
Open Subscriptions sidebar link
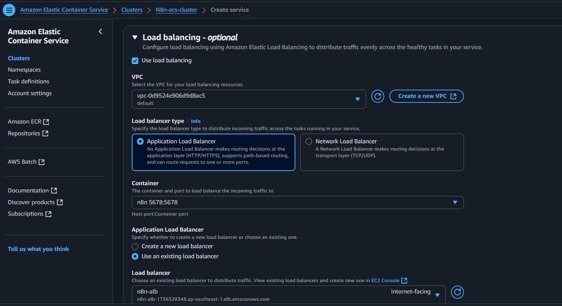26,214
